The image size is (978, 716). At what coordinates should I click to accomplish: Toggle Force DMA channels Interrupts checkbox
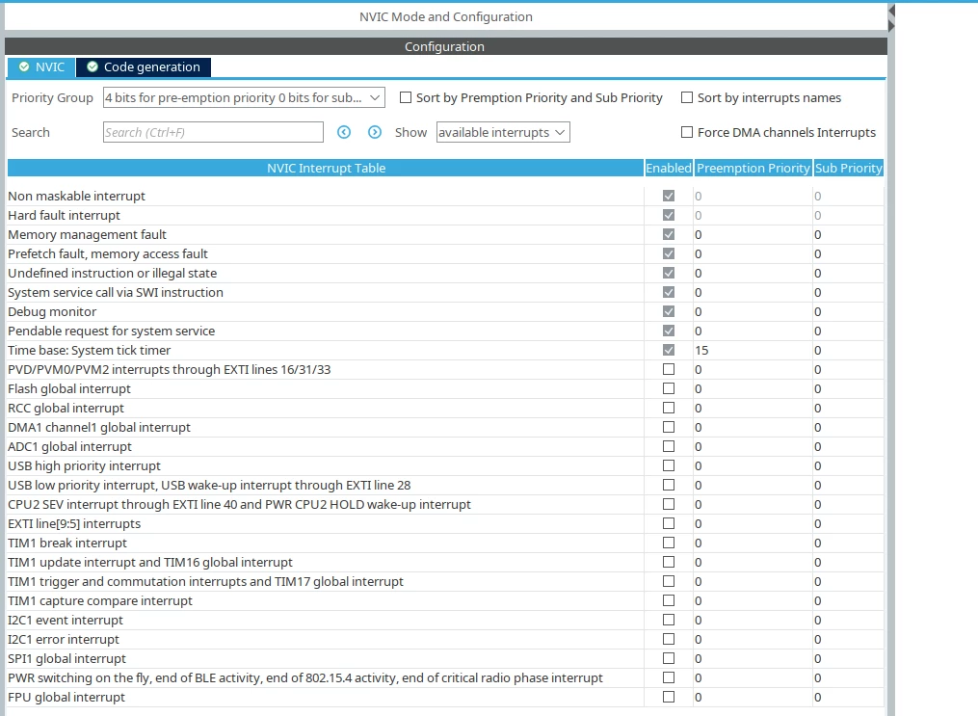687,132
